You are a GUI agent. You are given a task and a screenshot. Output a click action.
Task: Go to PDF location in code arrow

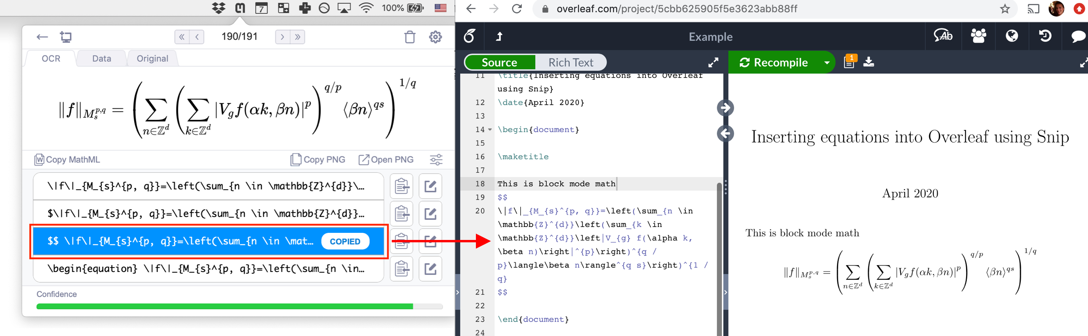tap(725, 134)
